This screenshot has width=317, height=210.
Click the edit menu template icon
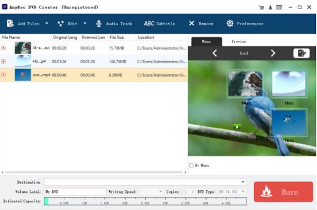point(302,53)
